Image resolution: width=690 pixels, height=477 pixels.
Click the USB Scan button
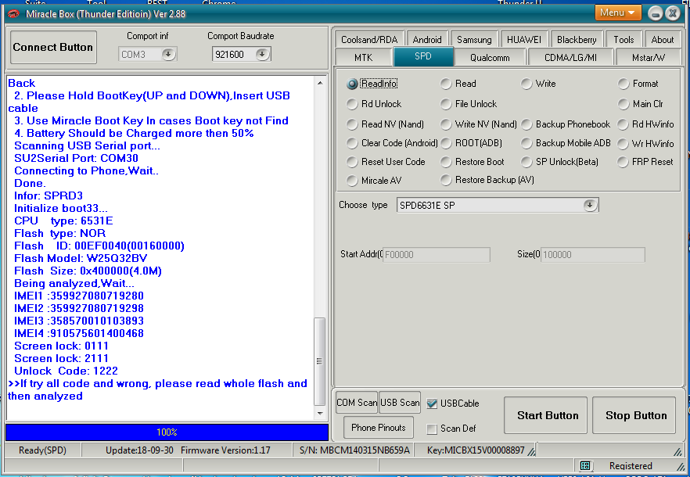click(x=400, y=402)
